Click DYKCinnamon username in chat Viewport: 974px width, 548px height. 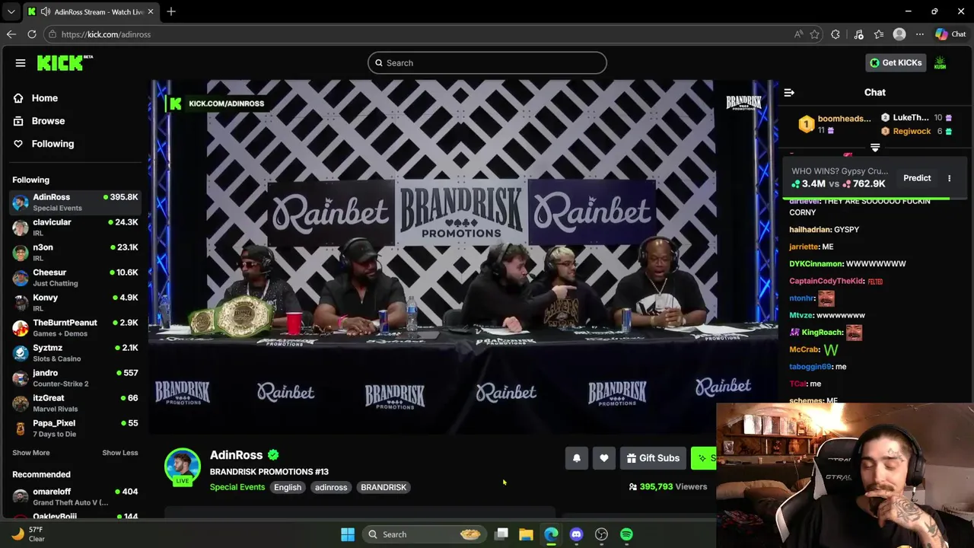tap(816, 264)
